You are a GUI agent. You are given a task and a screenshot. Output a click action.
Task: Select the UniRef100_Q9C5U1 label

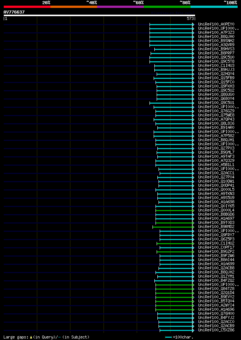tap(216, 103)
